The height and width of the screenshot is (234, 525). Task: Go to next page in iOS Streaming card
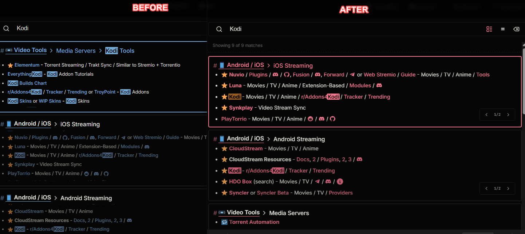point(508,115)
